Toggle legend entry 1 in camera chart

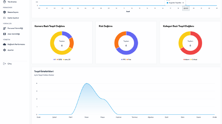(x=55, y=59)
